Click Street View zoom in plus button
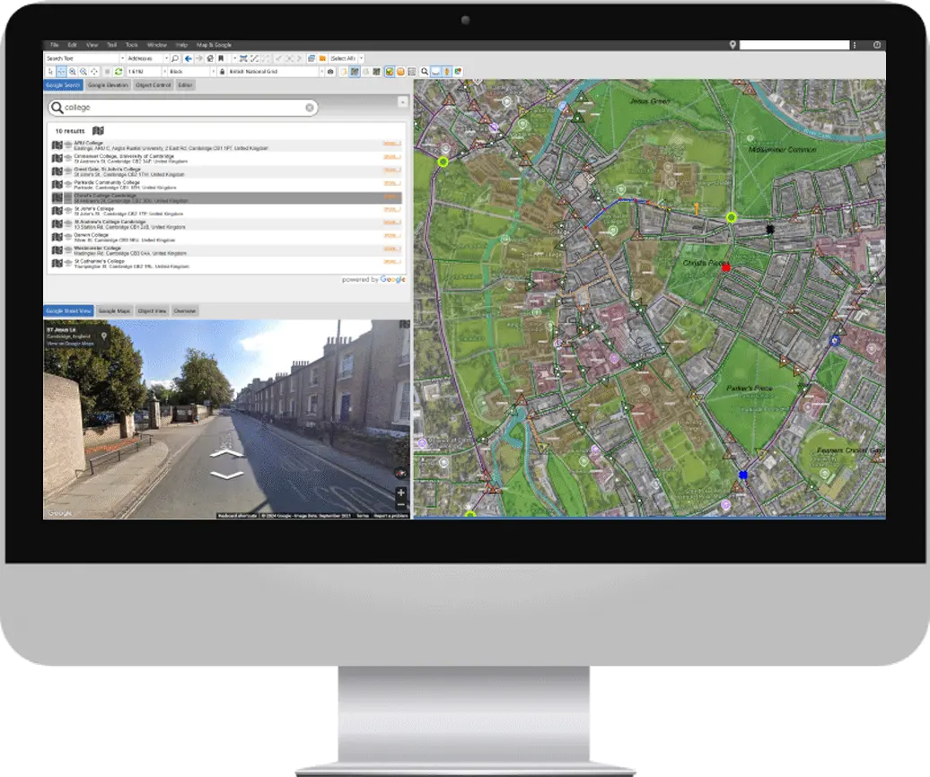The width and height of the screenshot is (930, 777). [400, 493]
